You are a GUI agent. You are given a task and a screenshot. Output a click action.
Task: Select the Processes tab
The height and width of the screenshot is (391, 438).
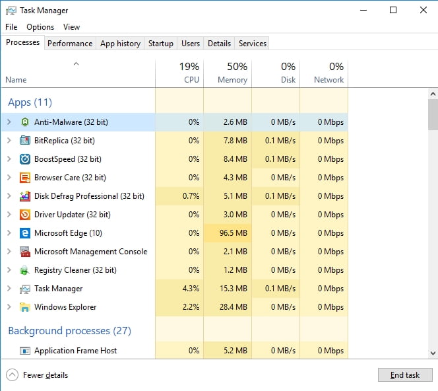[x=22, y=42]
